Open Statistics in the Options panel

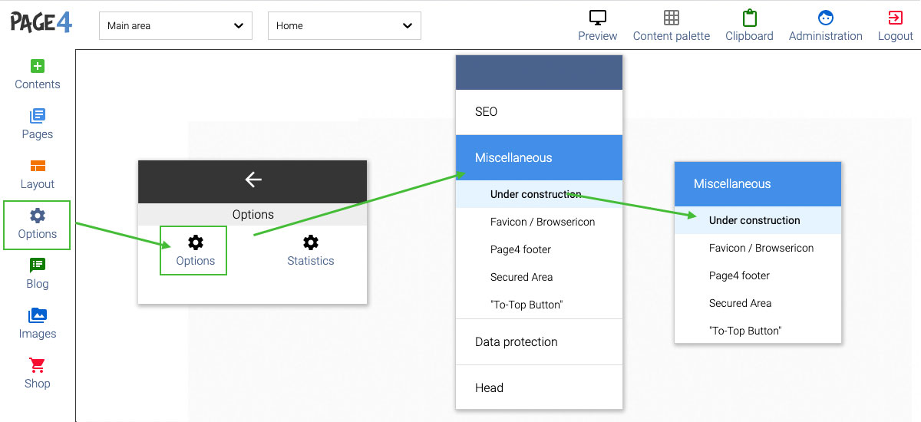click(311, 251)
